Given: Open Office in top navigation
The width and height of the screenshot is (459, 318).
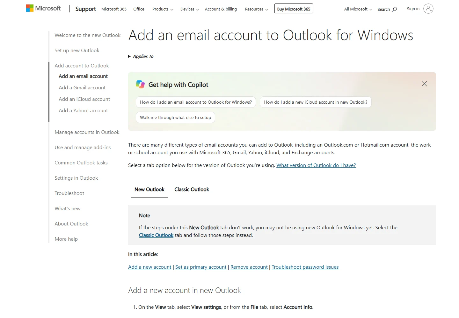Looking at the screenshot, I should (139, 9).
